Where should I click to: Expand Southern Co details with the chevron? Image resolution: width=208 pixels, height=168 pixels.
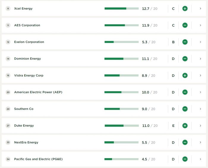coord(201,109)
